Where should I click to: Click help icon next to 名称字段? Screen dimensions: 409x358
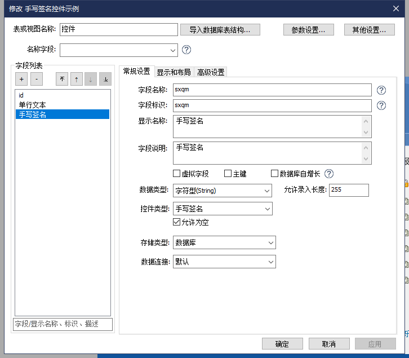[x=186, y=50]
